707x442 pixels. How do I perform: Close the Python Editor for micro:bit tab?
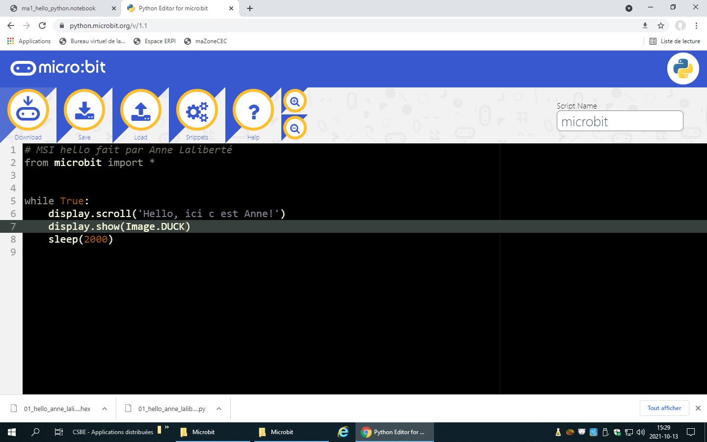click(x=231, y=8)
